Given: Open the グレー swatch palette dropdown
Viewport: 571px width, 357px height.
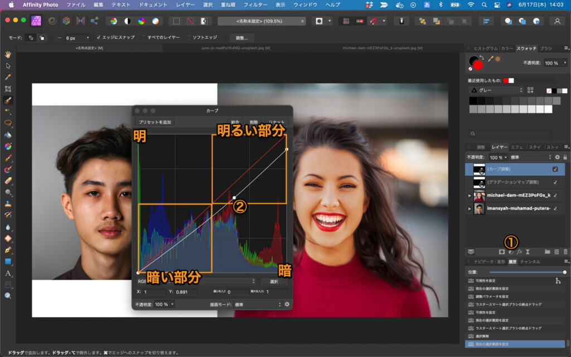Looking at the screenshot, I should (495, 90).
